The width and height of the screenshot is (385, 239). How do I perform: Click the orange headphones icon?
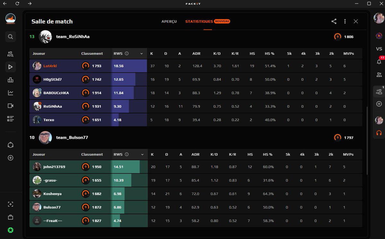pyautogui.click(x=379, y=133)
